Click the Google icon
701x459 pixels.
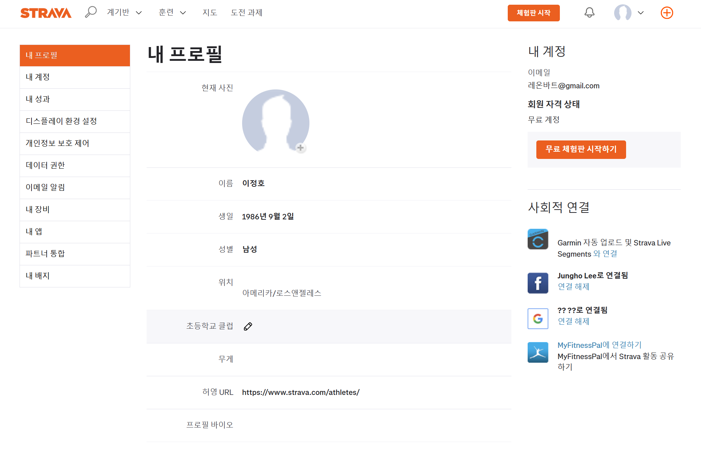coord(538,319)
